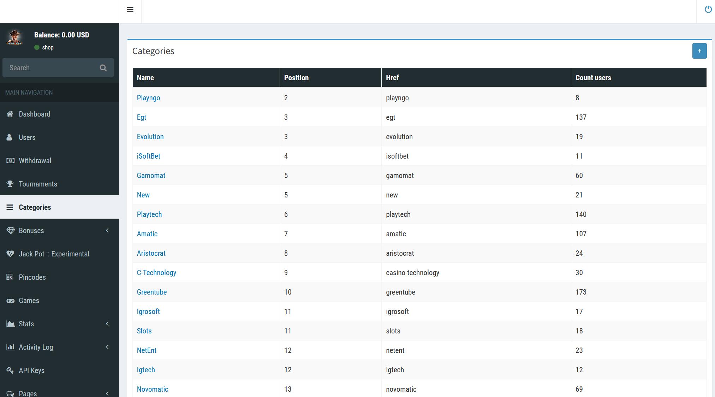Open the iSoftBet category link
Viewport: 715px width, 397px height.
pyautogui.click(x=149, y=156)
